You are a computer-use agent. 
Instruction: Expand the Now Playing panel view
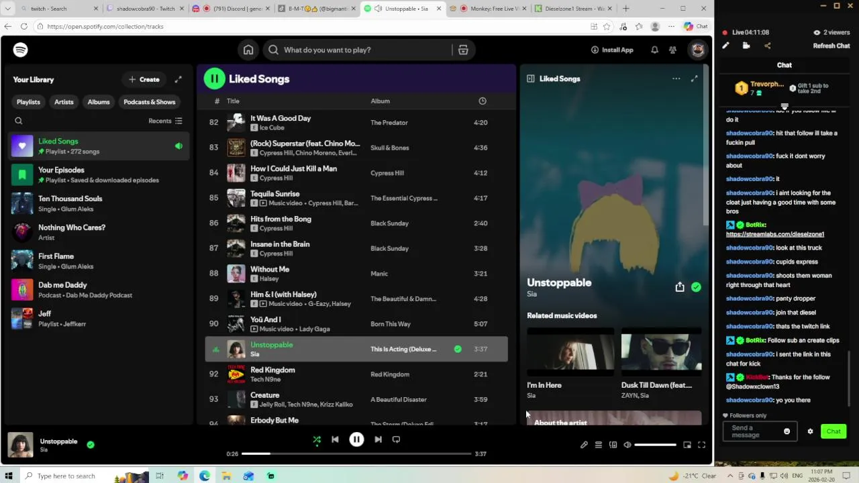coord(695,78)
